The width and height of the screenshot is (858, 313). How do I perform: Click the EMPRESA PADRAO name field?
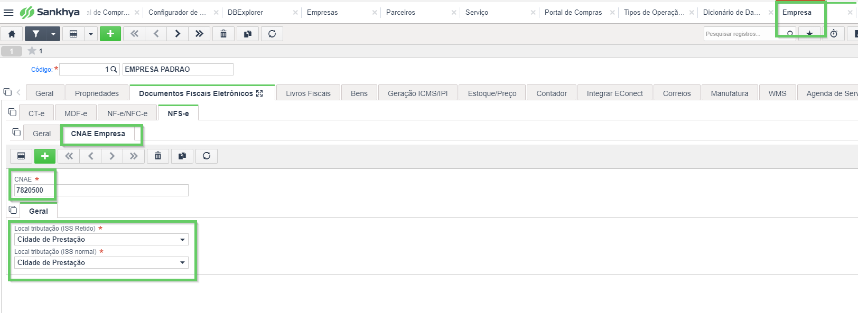pos(178,69)
